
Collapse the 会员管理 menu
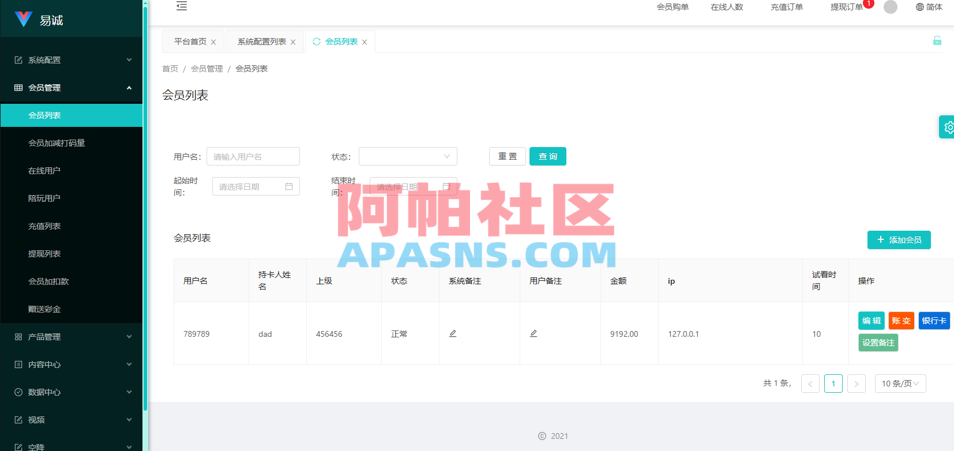[72, 88]
